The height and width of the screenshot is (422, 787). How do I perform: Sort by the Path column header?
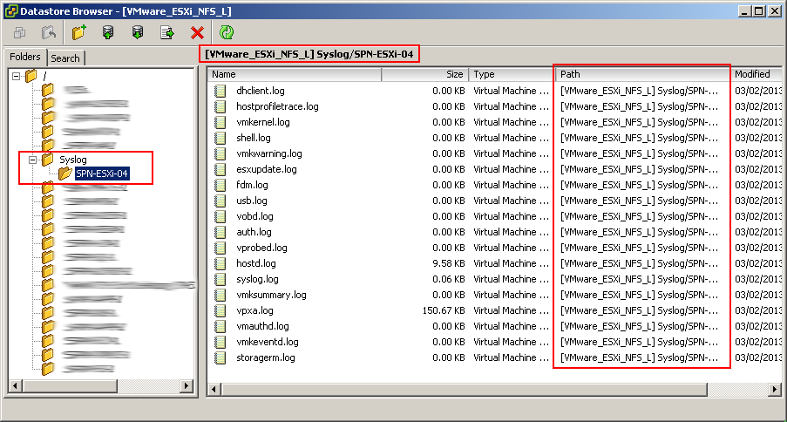642,74
